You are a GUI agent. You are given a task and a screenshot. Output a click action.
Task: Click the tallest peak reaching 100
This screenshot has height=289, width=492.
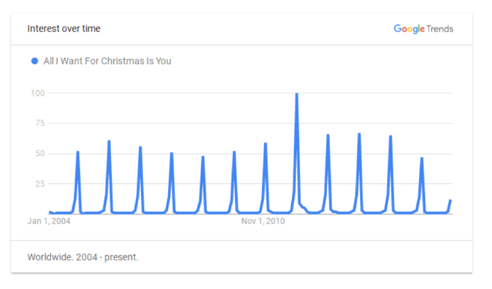point(296,94)
